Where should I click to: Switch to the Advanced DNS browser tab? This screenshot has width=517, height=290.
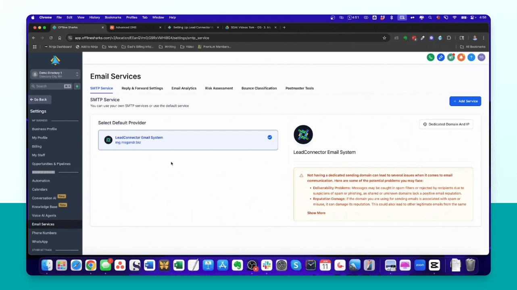pos(135,27)
